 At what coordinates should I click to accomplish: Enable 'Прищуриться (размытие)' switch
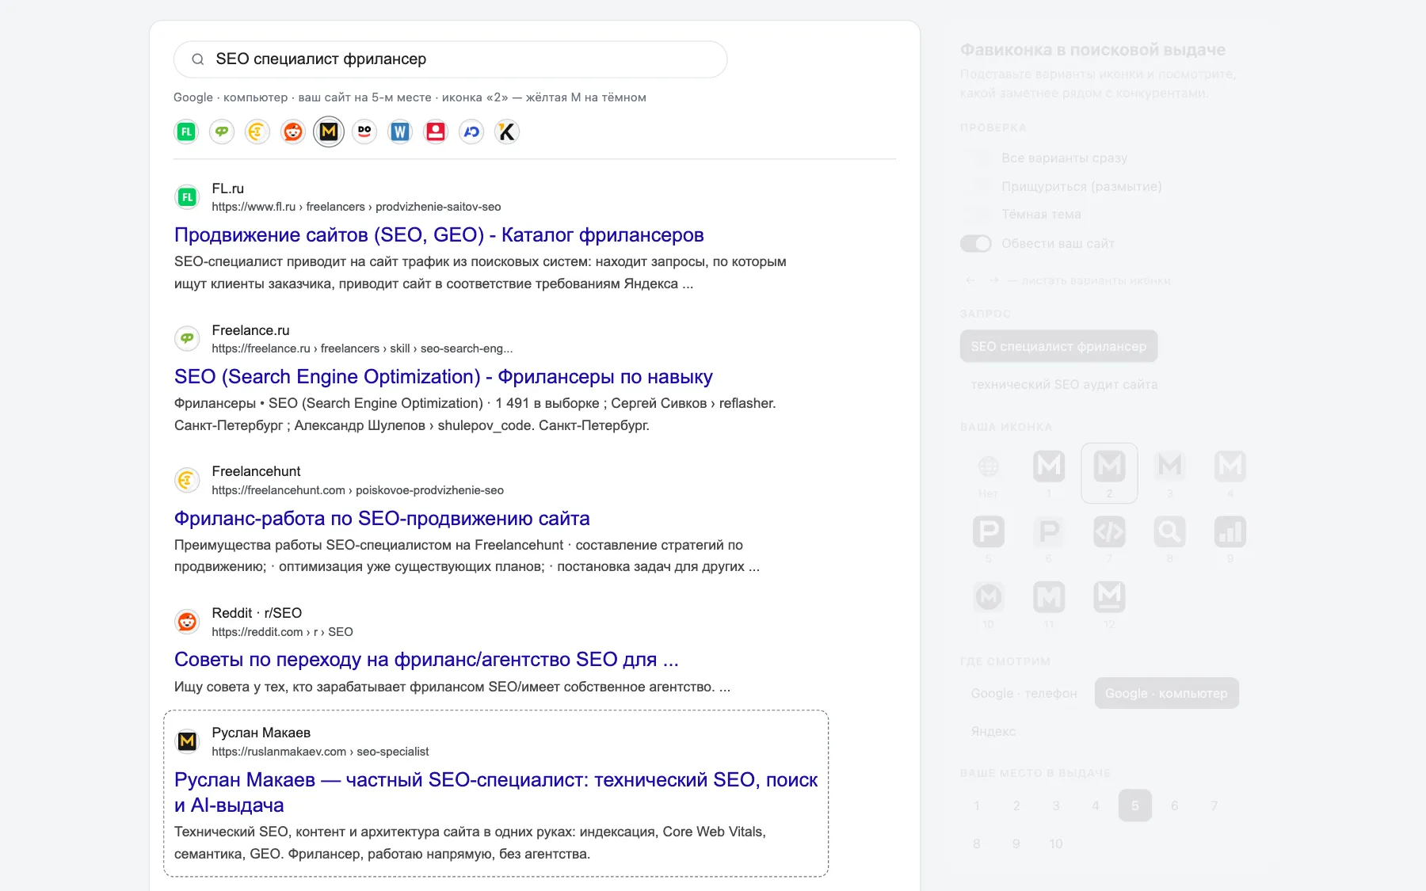point(976,186)
